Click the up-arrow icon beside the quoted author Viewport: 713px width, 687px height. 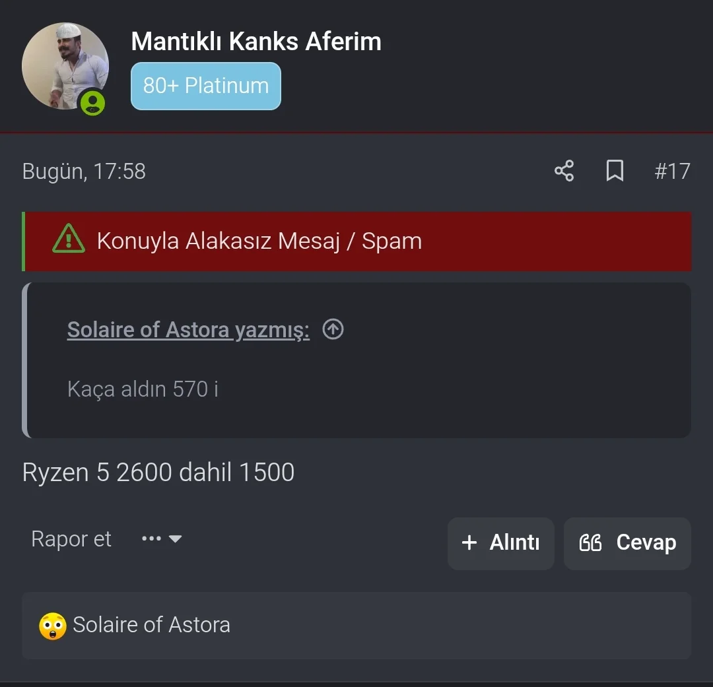333,329
